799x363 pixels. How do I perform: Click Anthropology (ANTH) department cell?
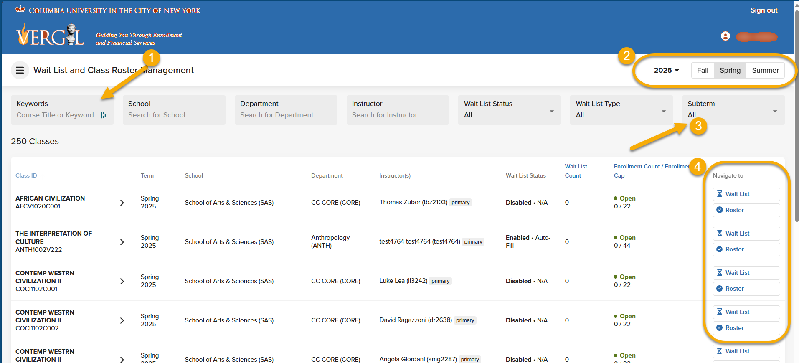[x=330, y=241]
